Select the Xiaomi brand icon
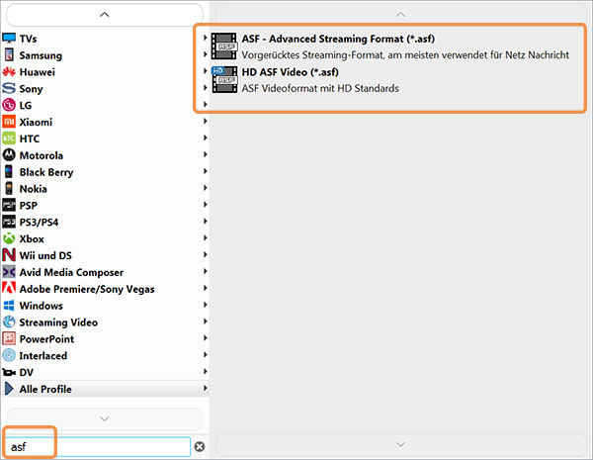 (9, 122)
